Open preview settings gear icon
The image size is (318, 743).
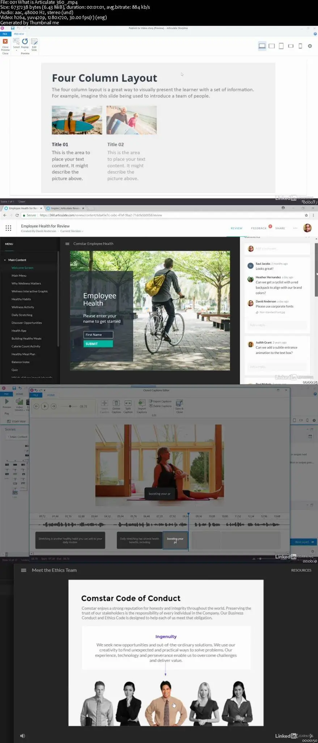tap(310, 46)
